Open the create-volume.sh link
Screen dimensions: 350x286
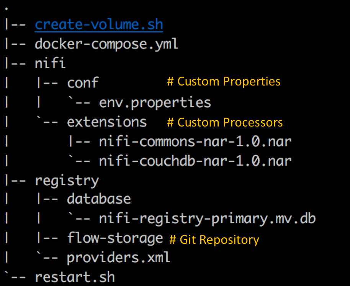tap(99, 25)
